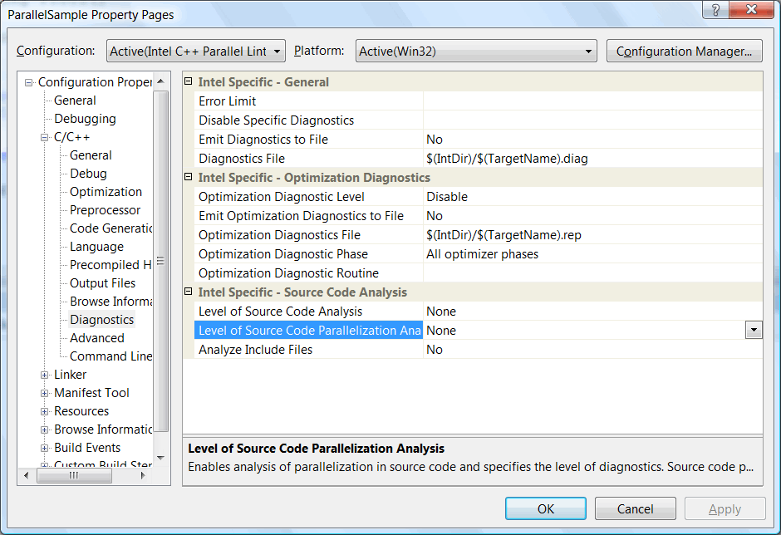Click the Disable Specific Diagnostics value field

click(x=592, y=120)
